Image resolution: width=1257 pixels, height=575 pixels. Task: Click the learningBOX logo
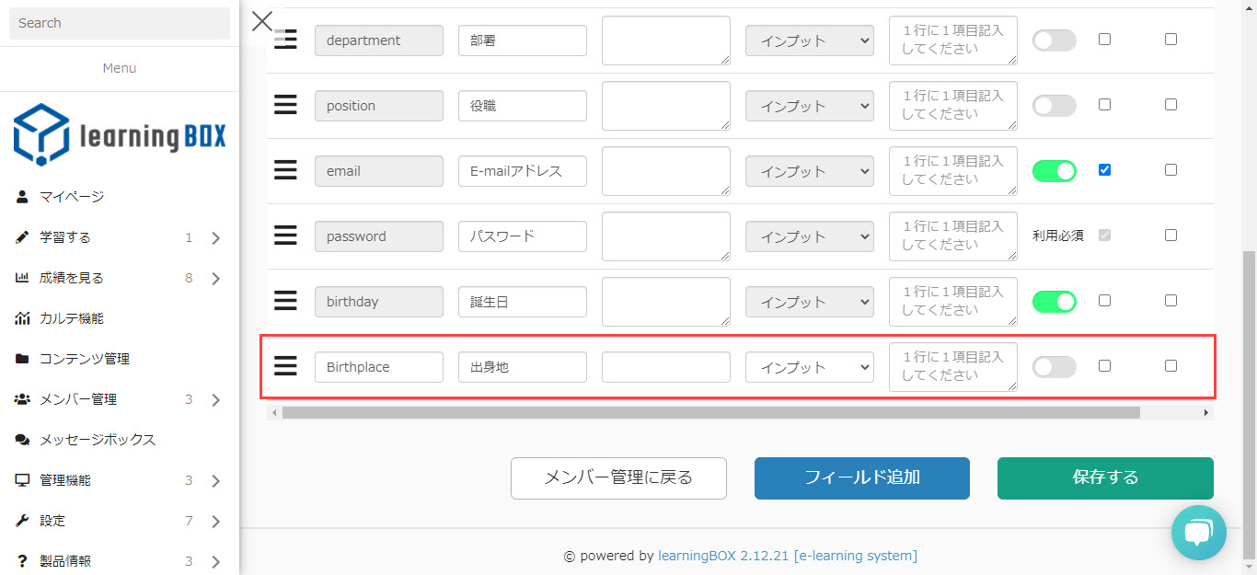coord(120,136)
